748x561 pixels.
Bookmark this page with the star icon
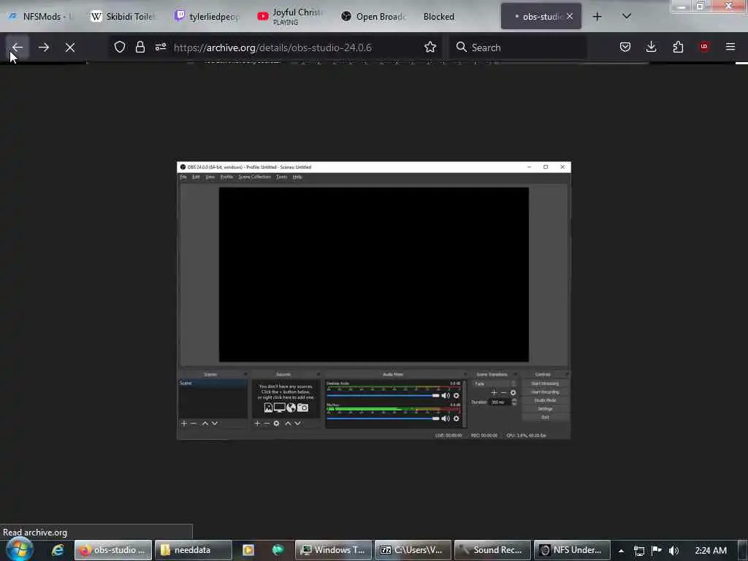click(x=430, y=47)
